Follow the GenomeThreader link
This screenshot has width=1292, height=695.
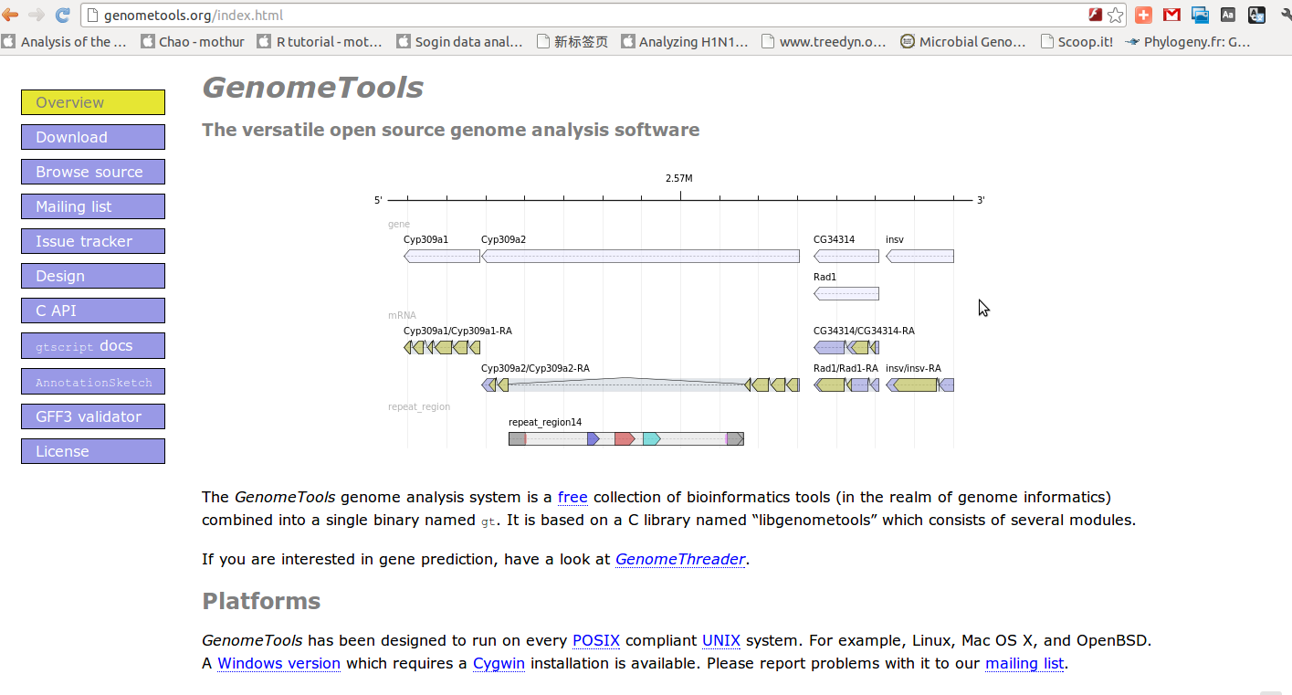click(x=680, y=559)
